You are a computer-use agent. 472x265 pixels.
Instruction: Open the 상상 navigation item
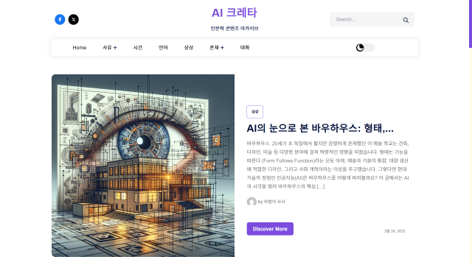(189, 47)
